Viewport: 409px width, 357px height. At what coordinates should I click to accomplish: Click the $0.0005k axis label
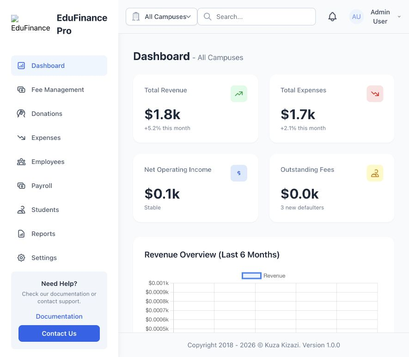click(157, 329)
